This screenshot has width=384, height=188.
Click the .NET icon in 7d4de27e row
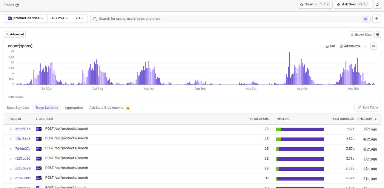click(38, 149)
